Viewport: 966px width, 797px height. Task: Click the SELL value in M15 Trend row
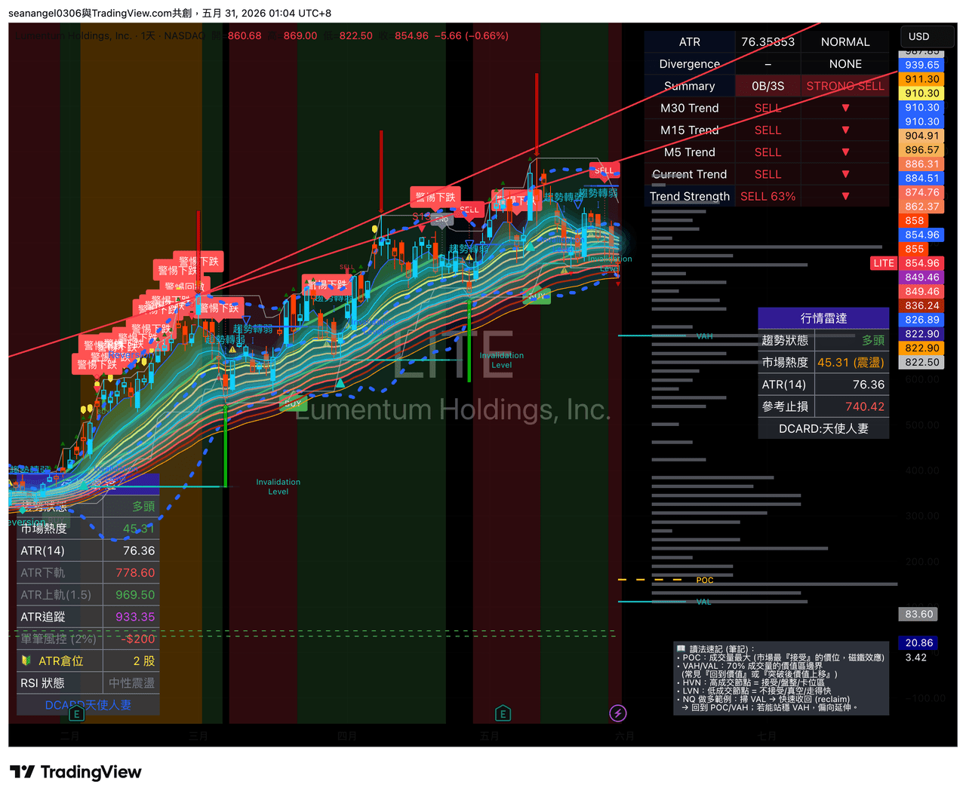tap(768, 130)
